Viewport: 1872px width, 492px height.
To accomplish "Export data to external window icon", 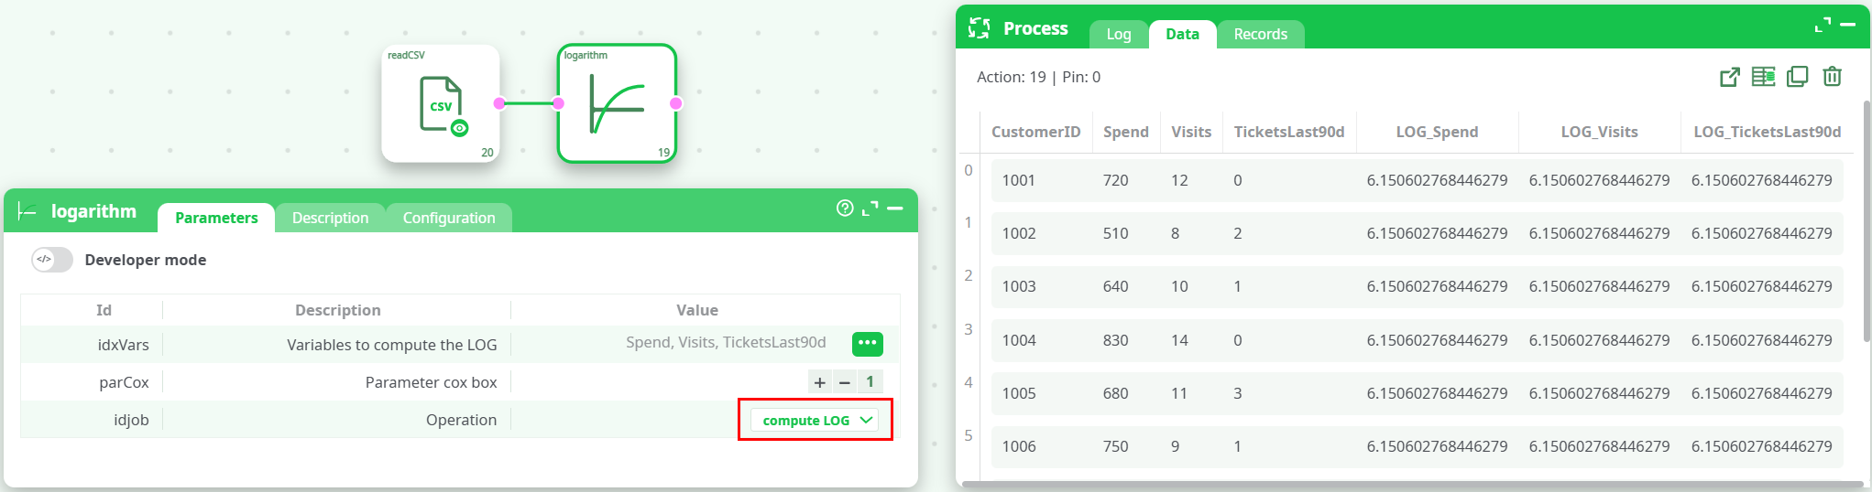I will point(1729,77).
